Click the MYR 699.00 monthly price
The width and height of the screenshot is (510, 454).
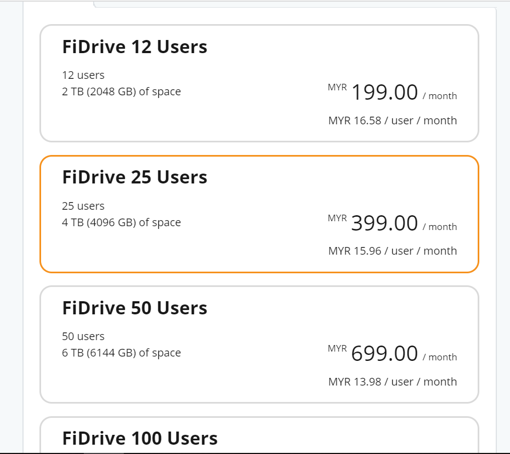(x=392, y=353)
